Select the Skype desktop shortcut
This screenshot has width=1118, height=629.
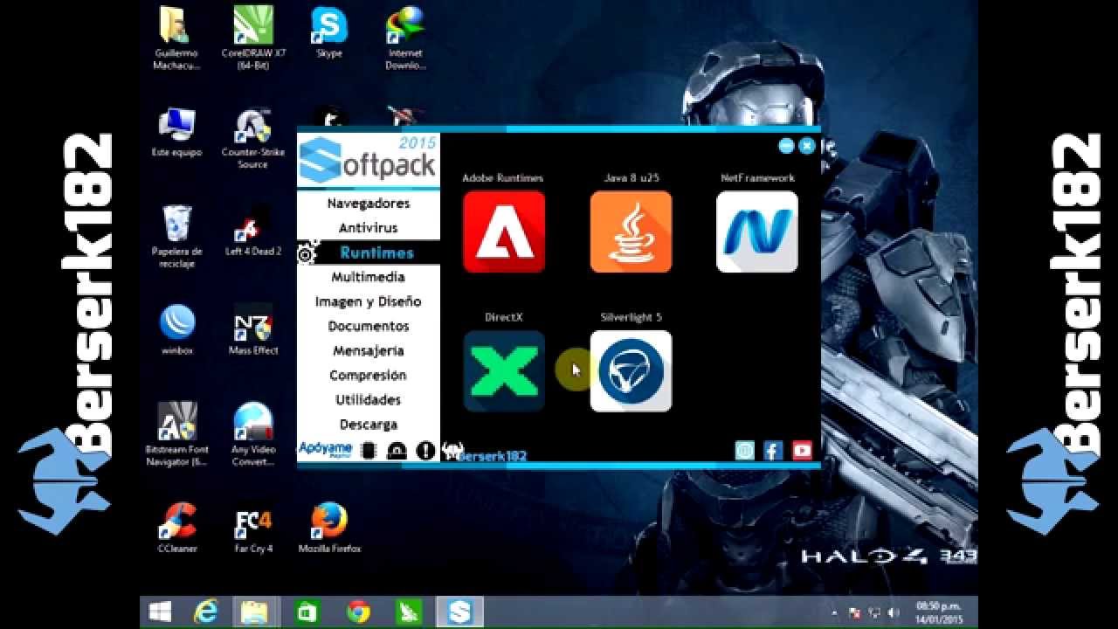pyautogui.click(x=329, y=33)
